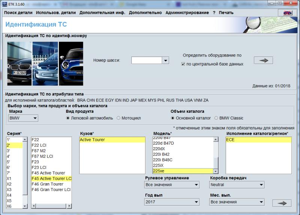Select X3 in the Серия list

pos(14,190)
